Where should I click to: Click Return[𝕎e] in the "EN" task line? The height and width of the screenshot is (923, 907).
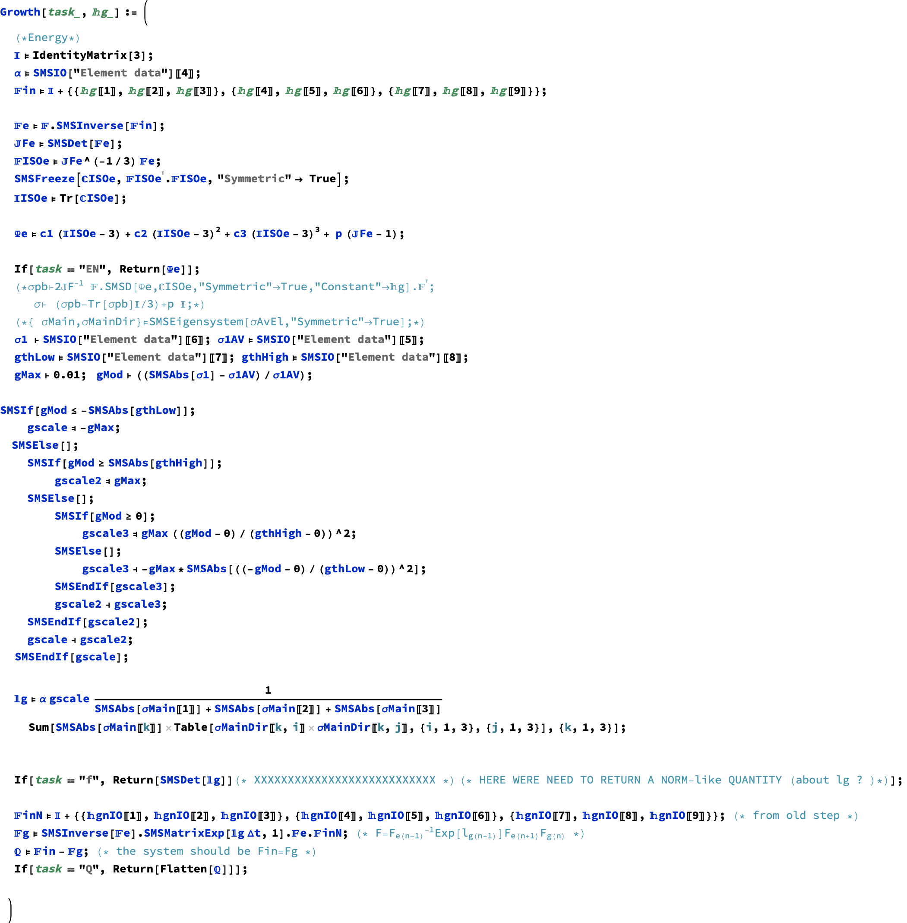tap(156, 269)
